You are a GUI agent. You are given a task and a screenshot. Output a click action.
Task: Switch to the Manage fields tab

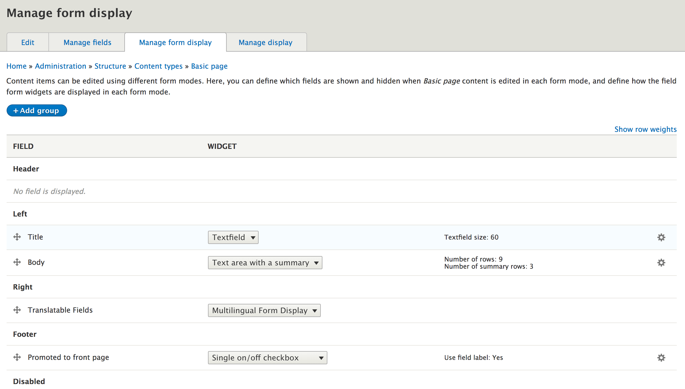tap(87, 42)
